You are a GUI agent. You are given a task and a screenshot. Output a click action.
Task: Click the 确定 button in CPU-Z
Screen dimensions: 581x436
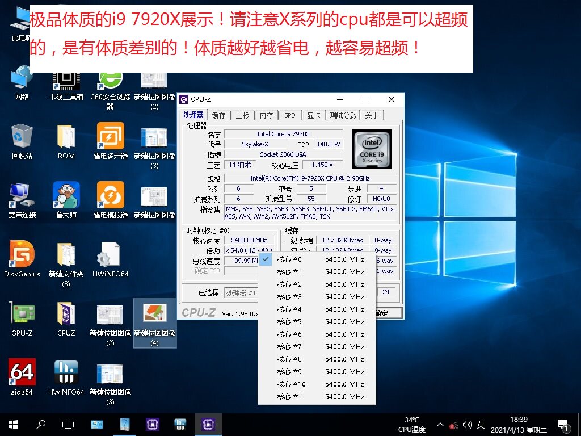[x=388, y=313]
